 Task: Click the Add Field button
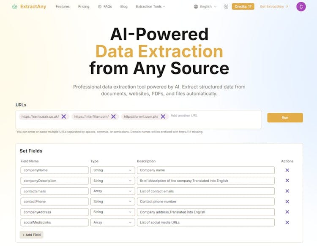tap(31, 235)
